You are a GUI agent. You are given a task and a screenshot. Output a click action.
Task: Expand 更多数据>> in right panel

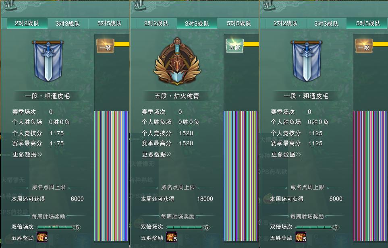click(286, 155)
